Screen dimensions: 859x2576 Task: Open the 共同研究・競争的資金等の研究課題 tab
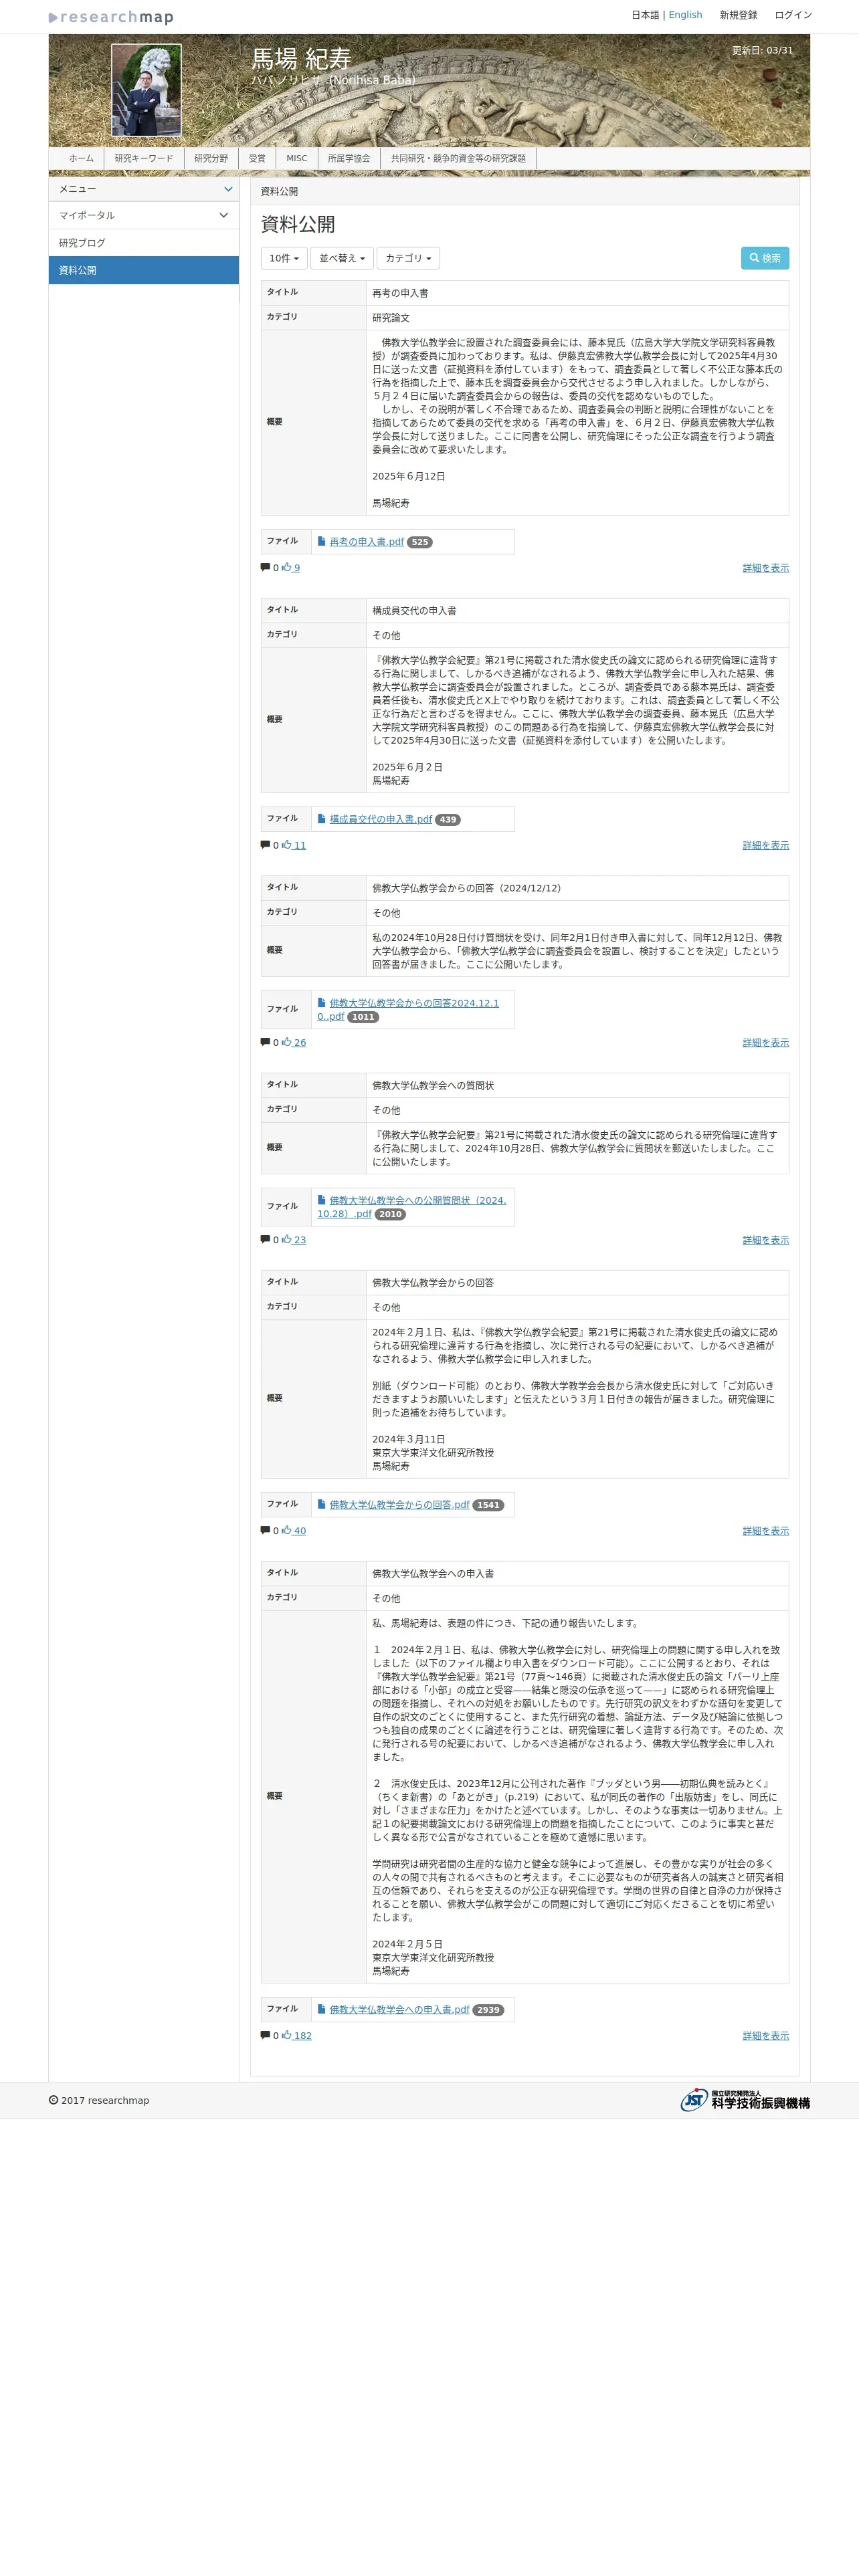[458, 158]
